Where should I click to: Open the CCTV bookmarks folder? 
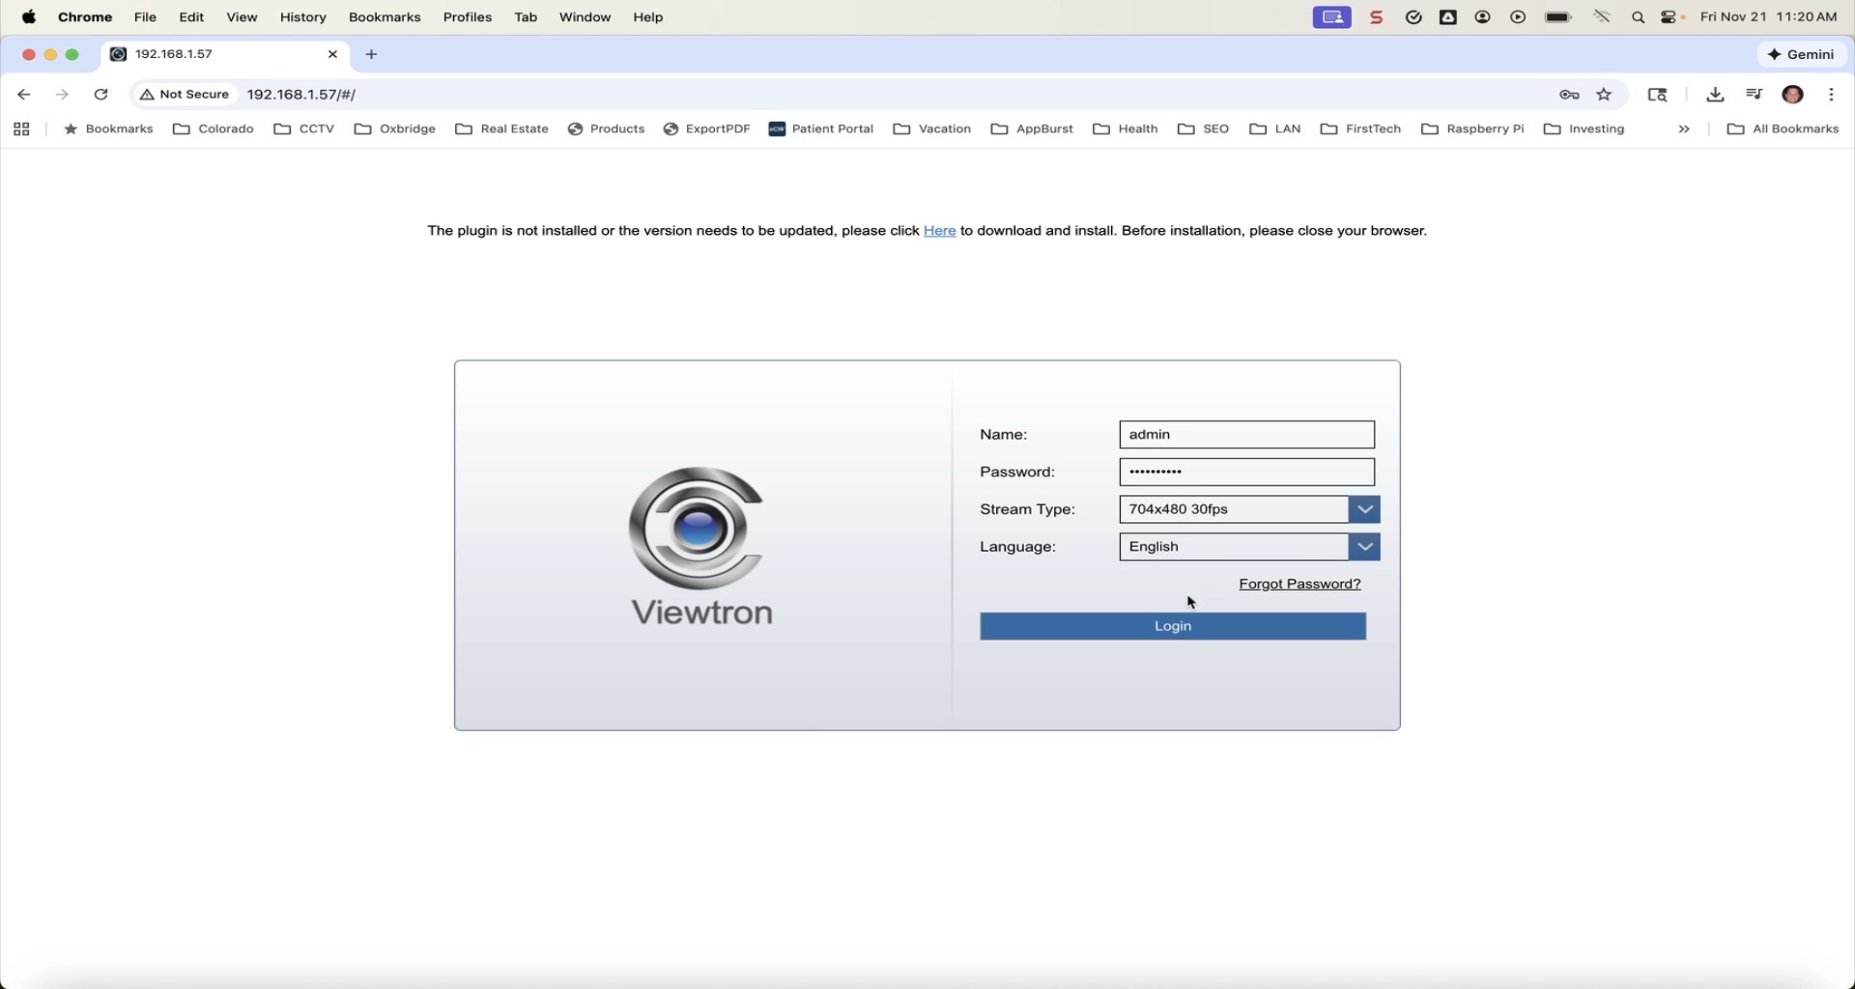pos(305,129)
